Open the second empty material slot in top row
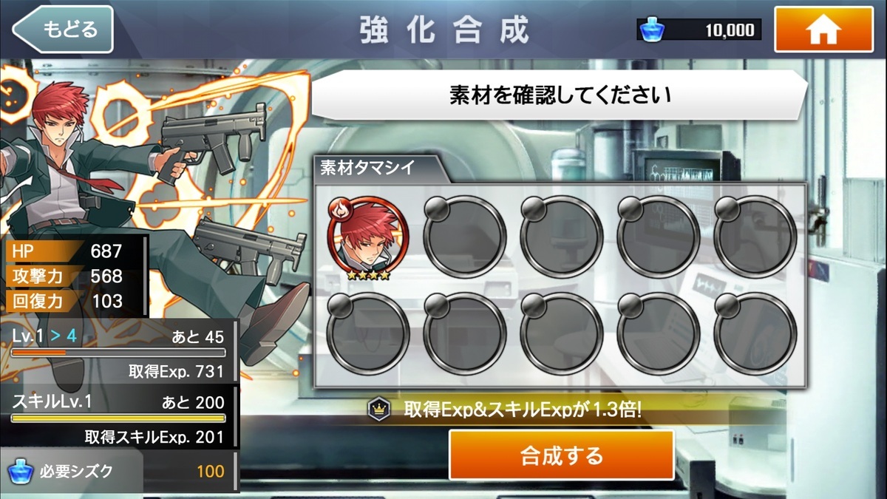Image resolution: width=887 pixels, height=499 pixels. [x=465, y=237]
